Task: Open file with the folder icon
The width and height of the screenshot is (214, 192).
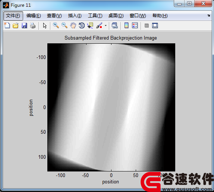Action: pyautogui.click(x=16, y=25)
